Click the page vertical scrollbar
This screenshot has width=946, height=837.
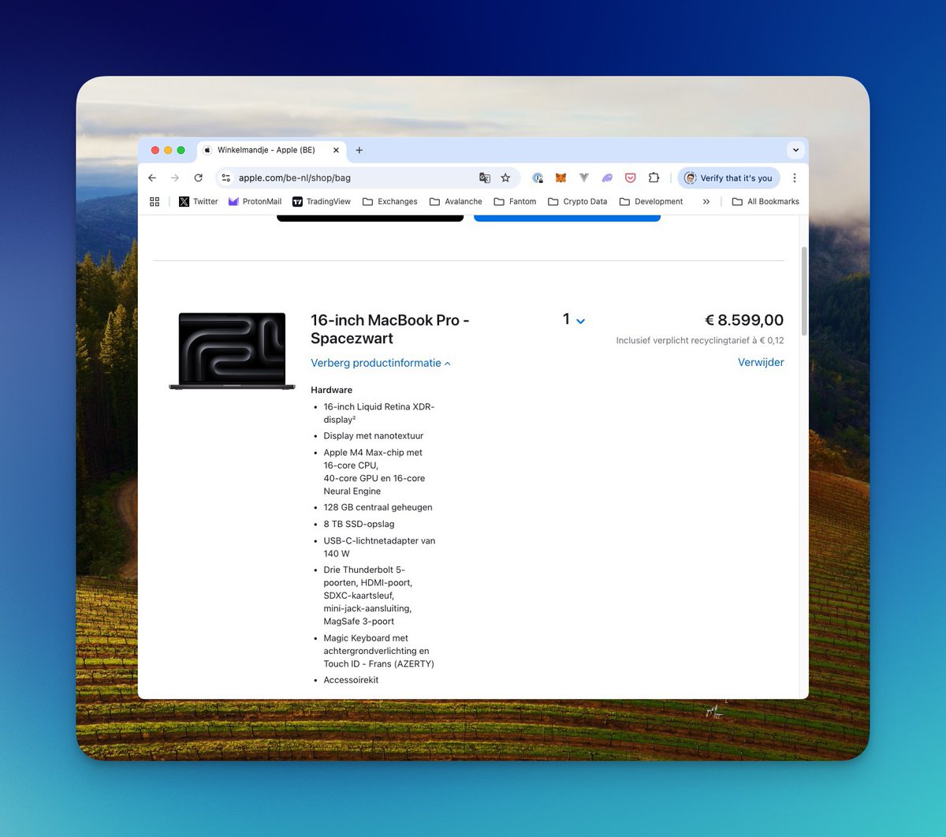click(x=804, y=290)
